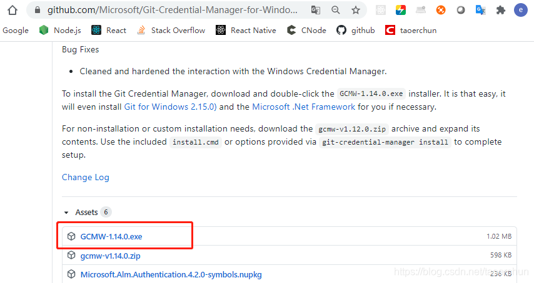Open the Change Log link
This screenshot has width=534, height=283.
pyautogui.click(x=86, y=177)
